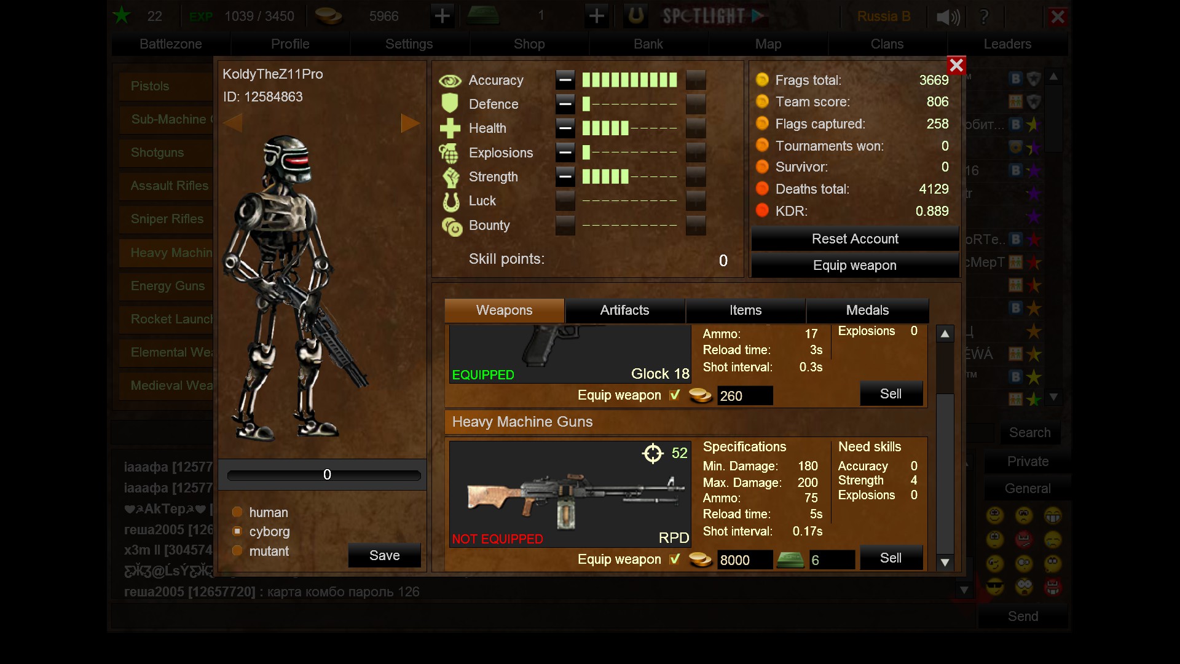Show previous character skin with left arrow
The image size is (1180, 664).
point(232,123)
